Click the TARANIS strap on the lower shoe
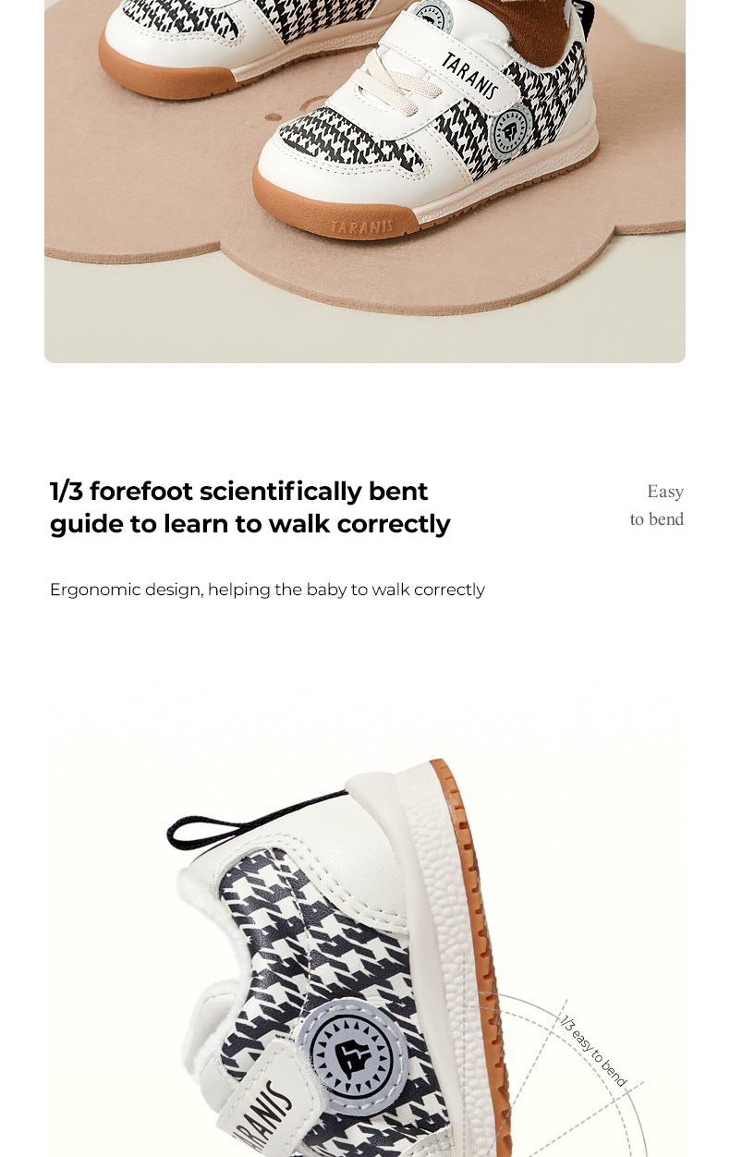The image size is (730, 1157). [266, 1108]
